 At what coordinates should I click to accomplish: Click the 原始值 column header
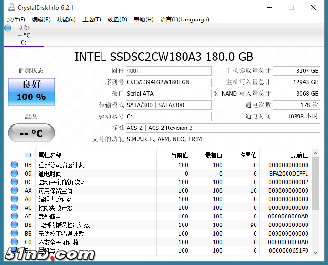pyautogui.click(x=285, y=155)
